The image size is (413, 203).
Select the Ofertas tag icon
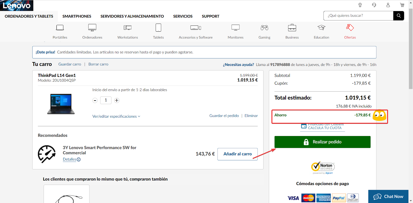coord(350,28)
